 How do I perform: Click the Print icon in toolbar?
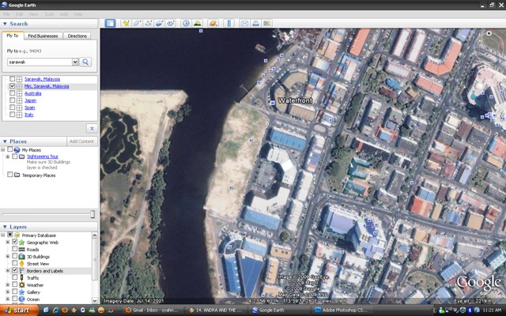coord(255,23)
